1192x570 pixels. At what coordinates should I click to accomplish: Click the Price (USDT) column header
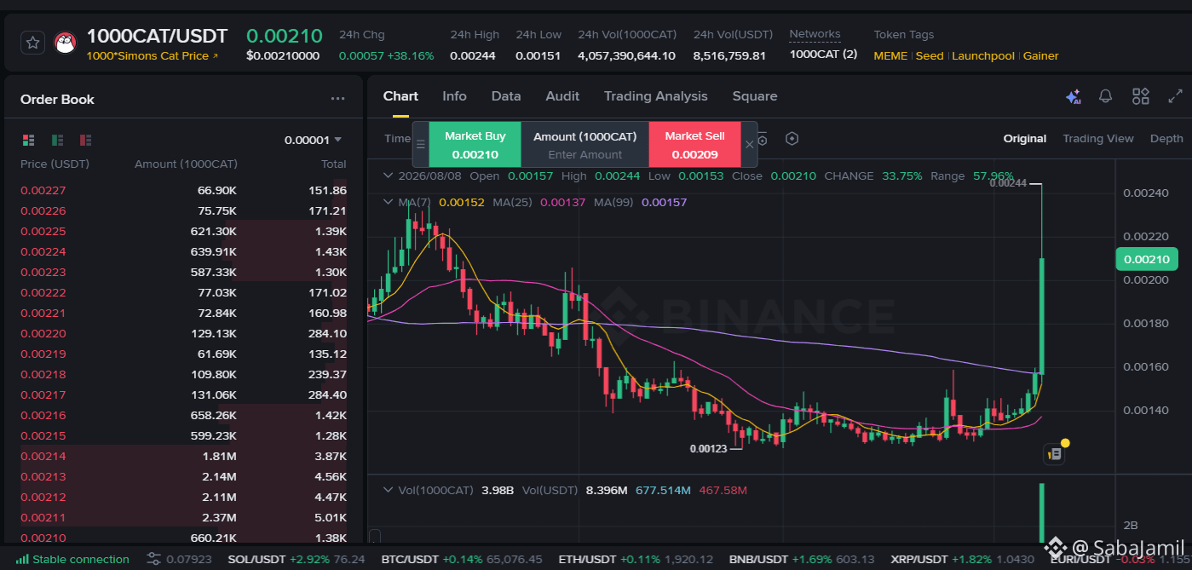[55, 164]
